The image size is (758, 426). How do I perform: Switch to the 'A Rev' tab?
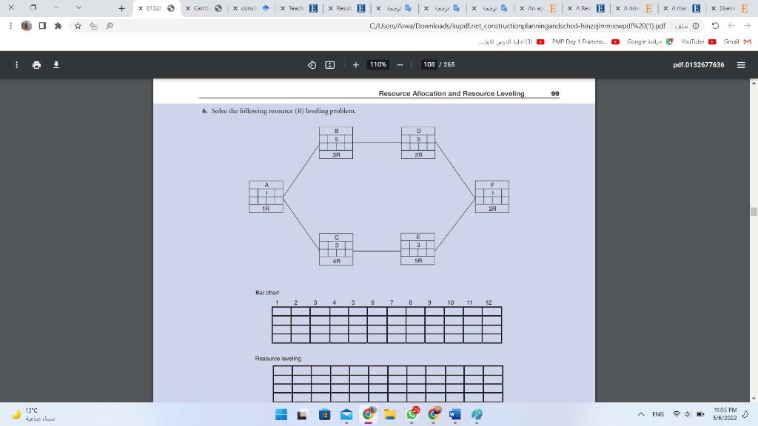tap(587, 8)
